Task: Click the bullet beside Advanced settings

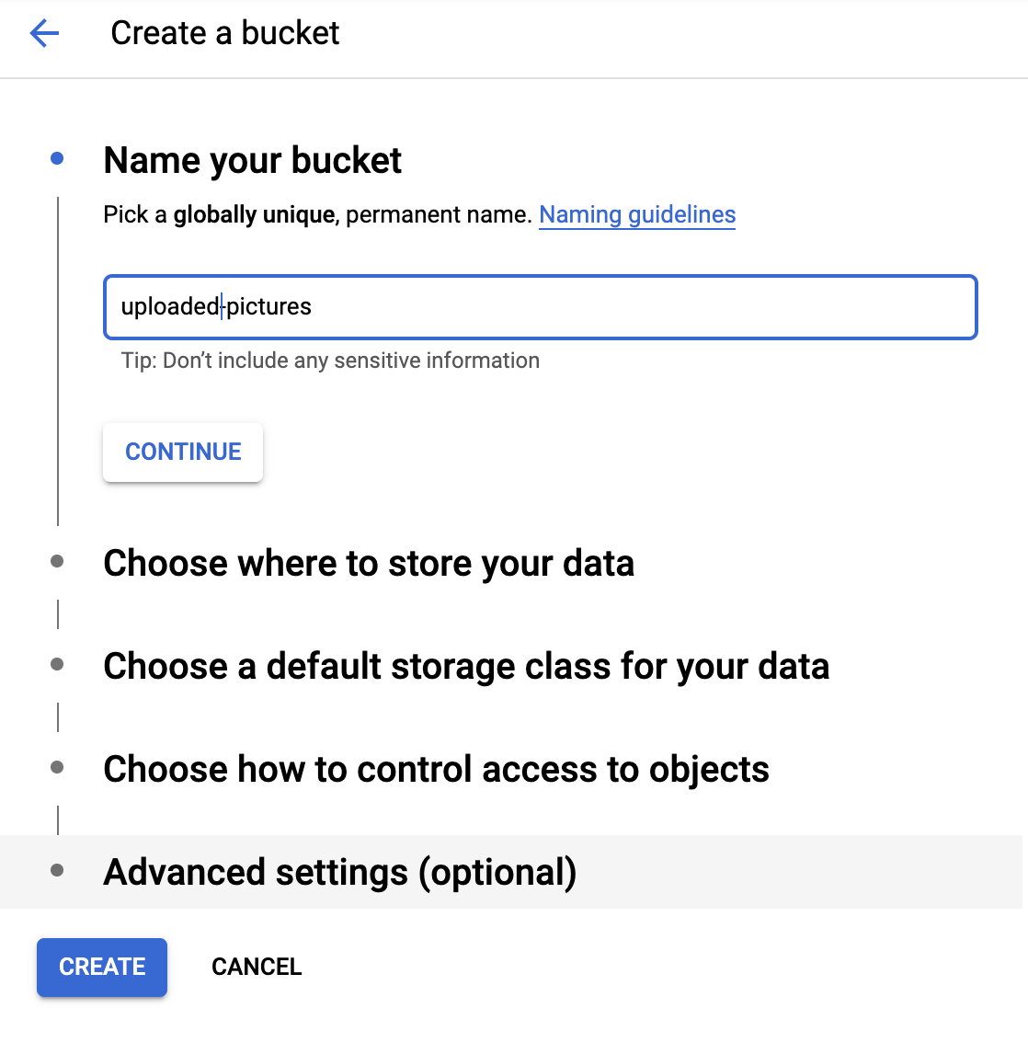Action: pyautogui.click(x=57, y=870)
